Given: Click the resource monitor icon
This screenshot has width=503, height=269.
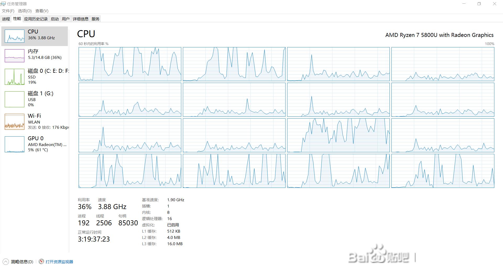Looking at the screenshot, I should [41, 262].
